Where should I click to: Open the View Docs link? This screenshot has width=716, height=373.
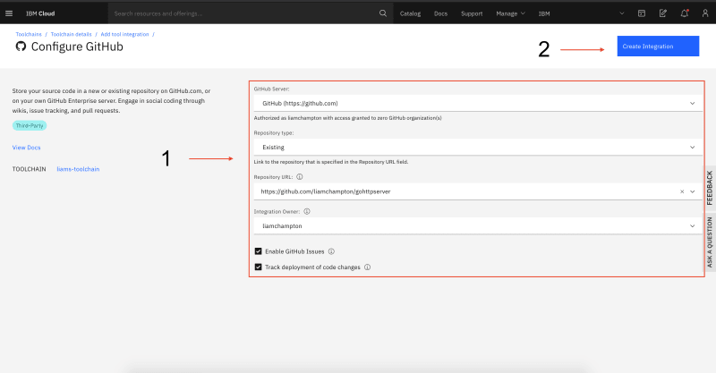(27, 148)
